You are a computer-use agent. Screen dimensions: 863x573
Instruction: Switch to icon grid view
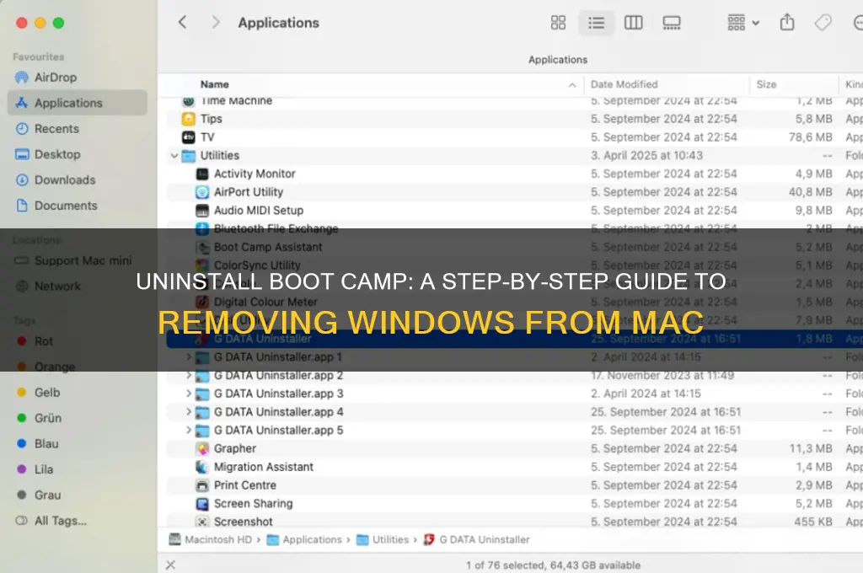coord(558,23)
